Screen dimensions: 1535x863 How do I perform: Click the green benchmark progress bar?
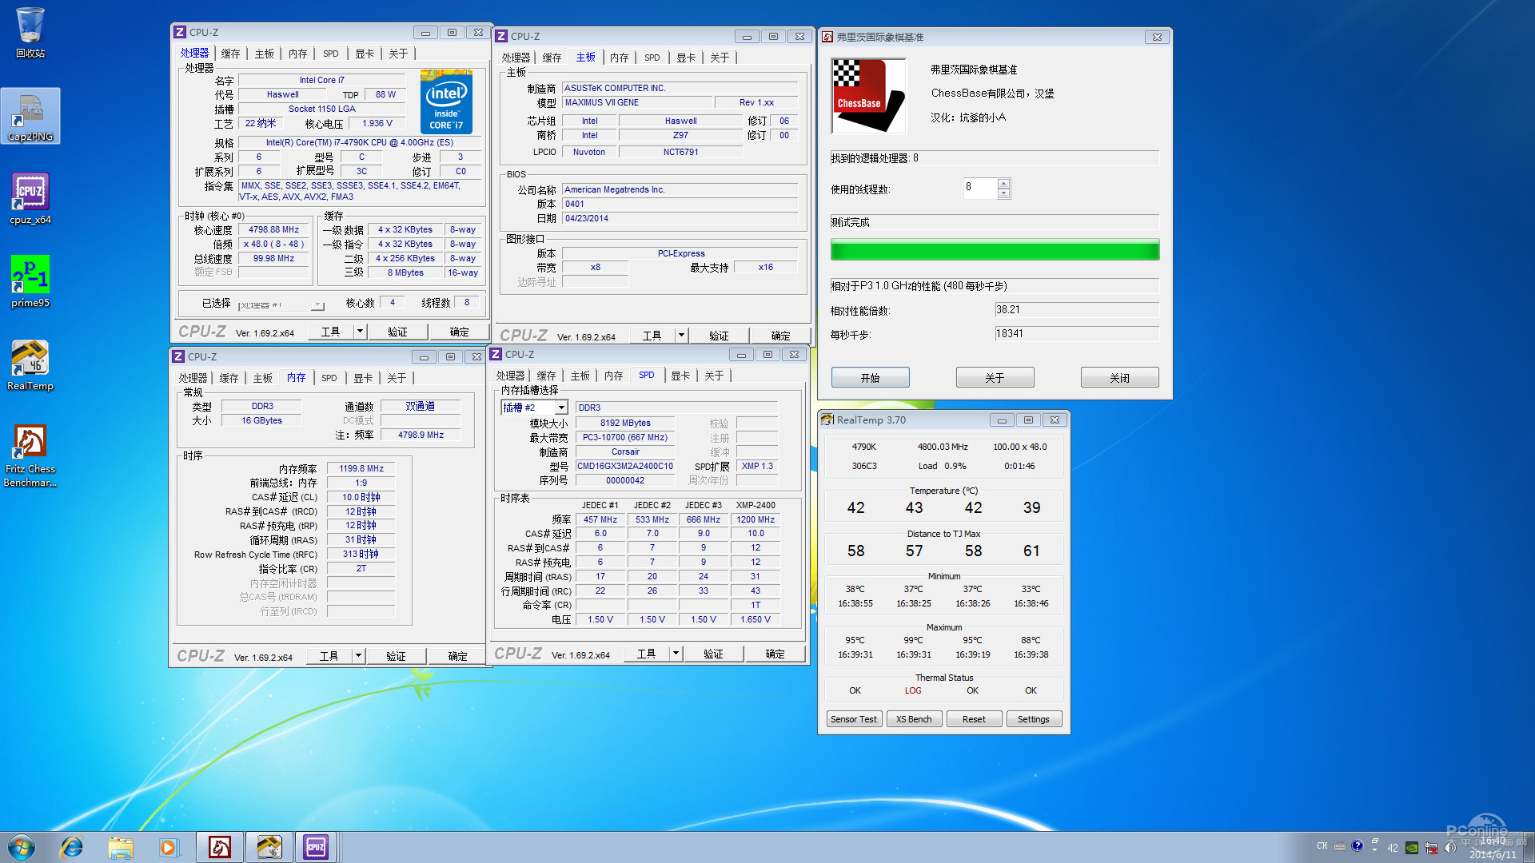point(995,251)
